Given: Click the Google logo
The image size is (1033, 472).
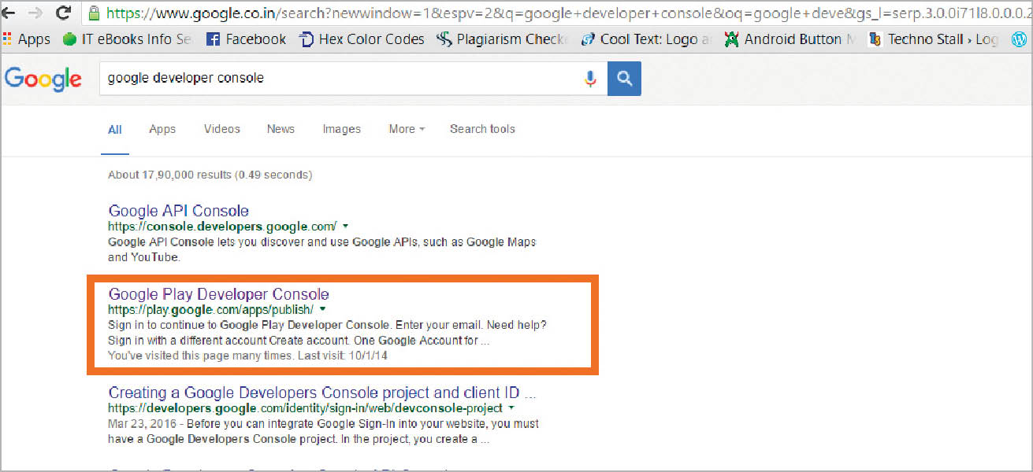Looking at the screenshot, I should point(43,79).
